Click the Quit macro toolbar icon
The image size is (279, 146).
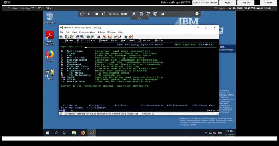click(120, 37)
